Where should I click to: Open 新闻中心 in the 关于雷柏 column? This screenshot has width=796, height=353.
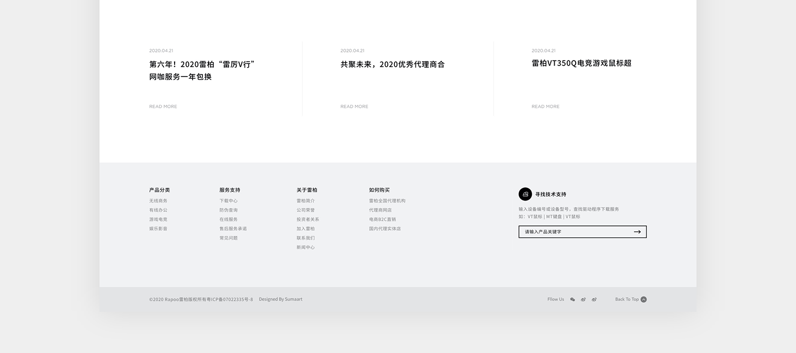pyautogui.click(x=305, y=247)
